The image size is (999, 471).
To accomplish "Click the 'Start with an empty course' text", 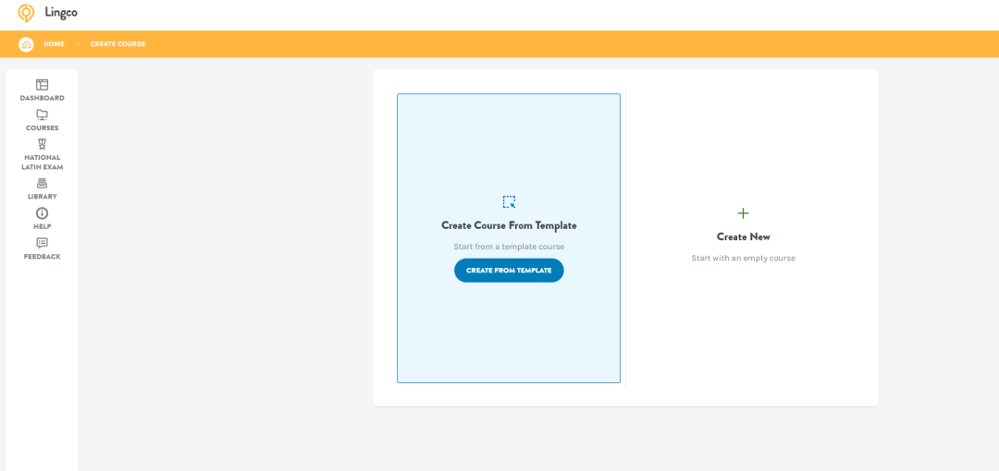I will pyautogui.click(x=743, y=259).
